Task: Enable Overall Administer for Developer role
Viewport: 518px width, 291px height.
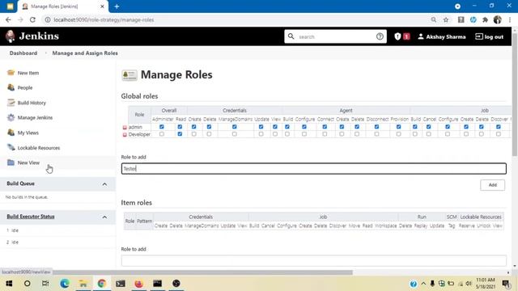Action: [x=162, y=134]
